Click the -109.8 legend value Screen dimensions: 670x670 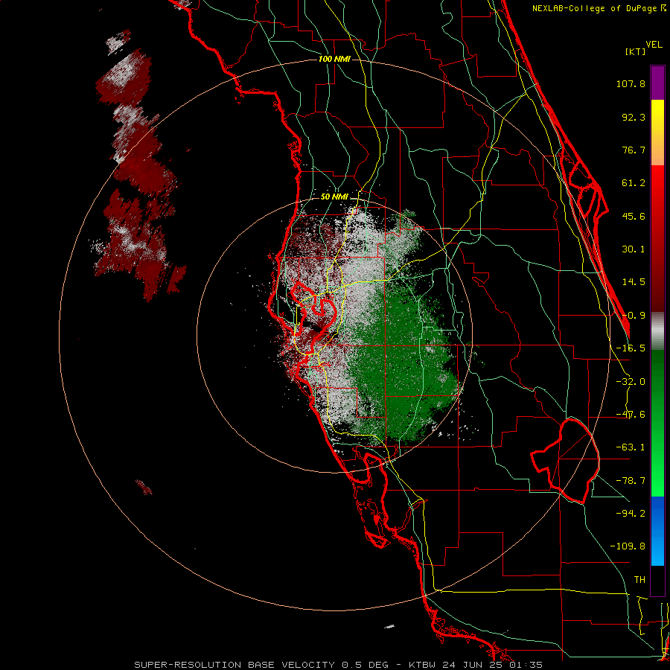(628, 546)
